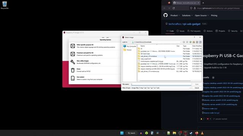Open Windows Start menu
This screenshot has width=243, height=136.
[122, 133]
